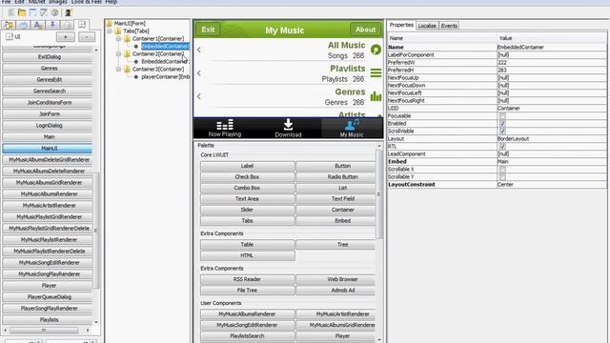Select the PlayerQueueDialog list entry
This screenshot has width=610, height=343.
[x=48, y=297]
